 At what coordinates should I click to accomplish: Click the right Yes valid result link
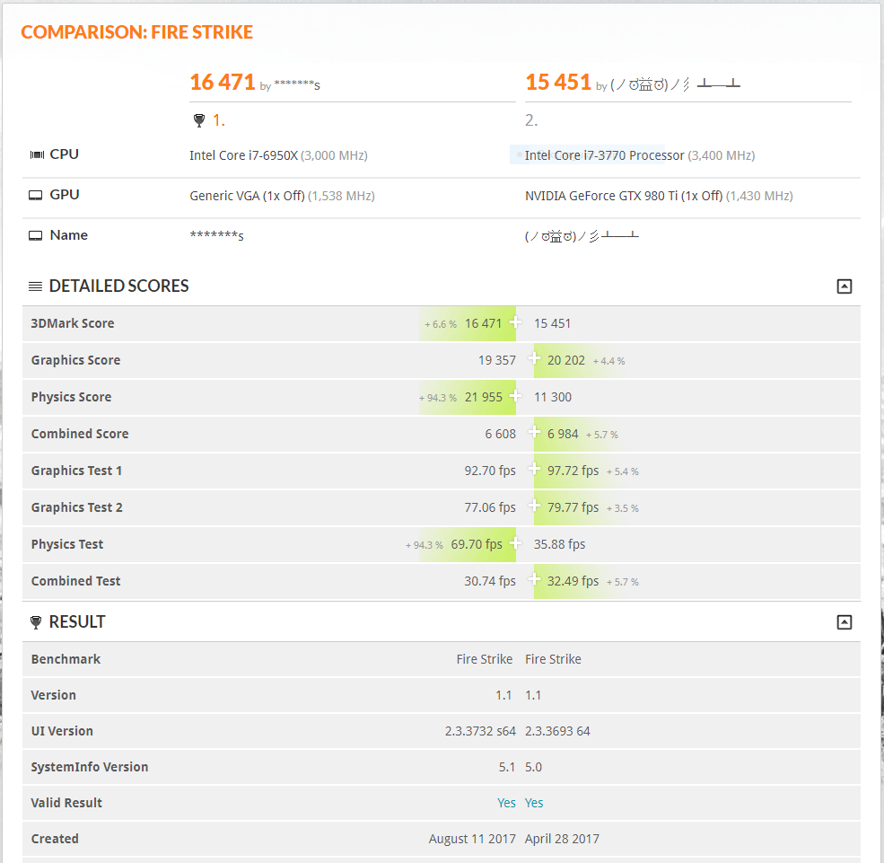coord(534,803)
